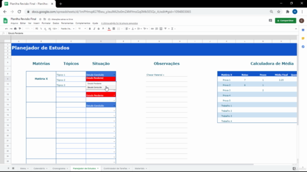Create a filter with funnel icon
307x172 pixels.
click(165, 29)
